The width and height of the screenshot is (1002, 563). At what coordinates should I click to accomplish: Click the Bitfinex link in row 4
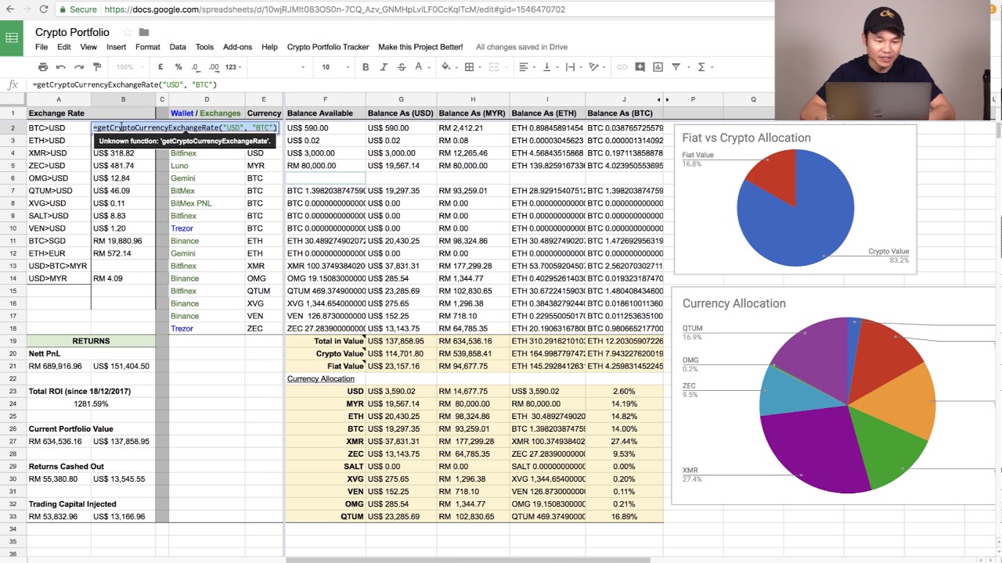coord(183,153)
